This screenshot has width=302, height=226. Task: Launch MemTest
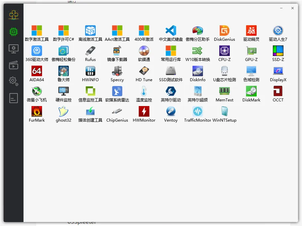click(x=225, y=91)
